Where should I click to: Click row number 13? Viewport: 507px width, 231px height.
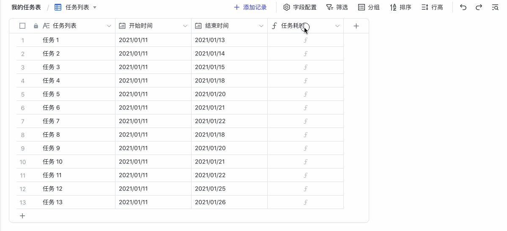tap(23, 203)
